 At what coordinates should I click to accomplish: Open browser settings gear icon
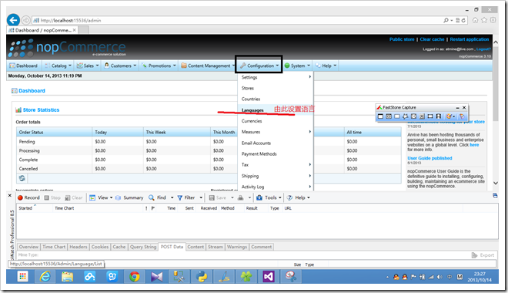pos(493,20)
